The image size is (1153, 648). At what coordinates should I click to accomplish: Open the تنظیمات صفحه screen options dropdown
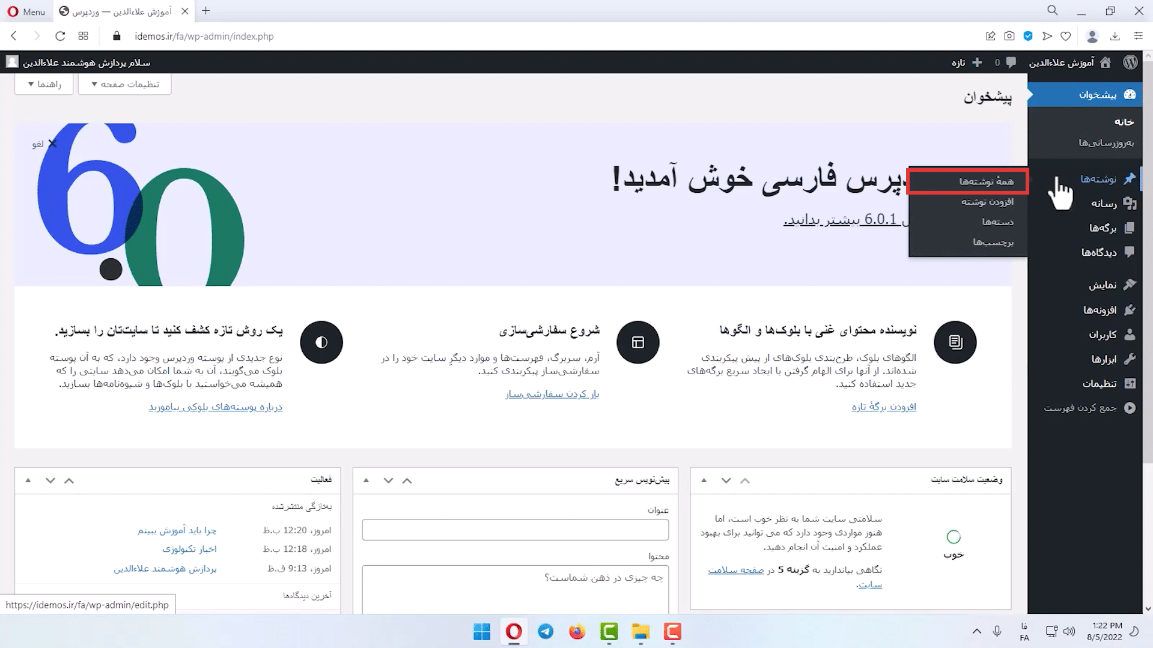(x=124, y=84)
